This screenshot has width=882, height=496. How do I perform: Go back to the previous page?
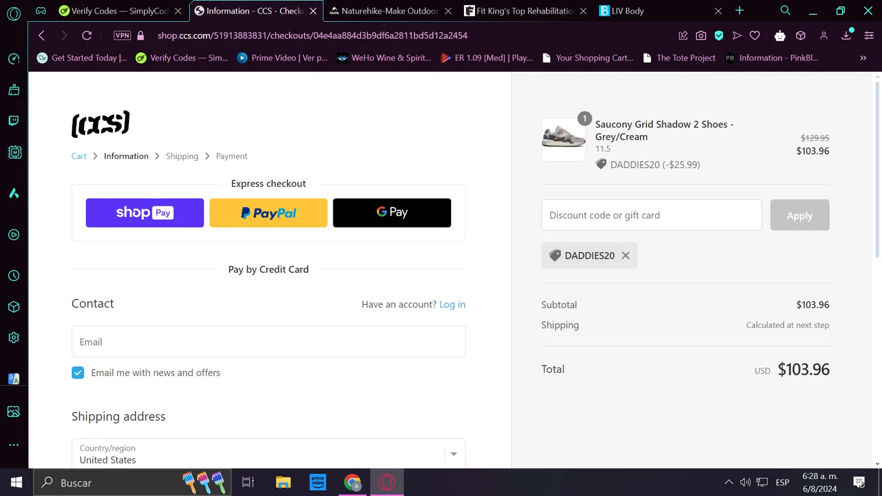42,35
